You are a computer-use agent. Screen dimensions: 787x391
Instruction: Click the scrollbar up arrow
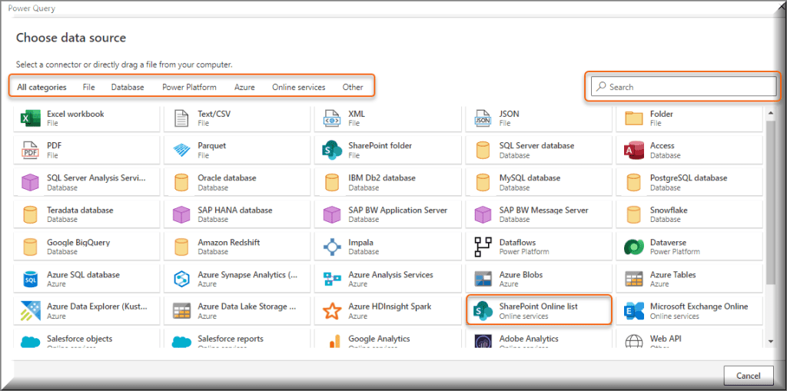[771, 113]
